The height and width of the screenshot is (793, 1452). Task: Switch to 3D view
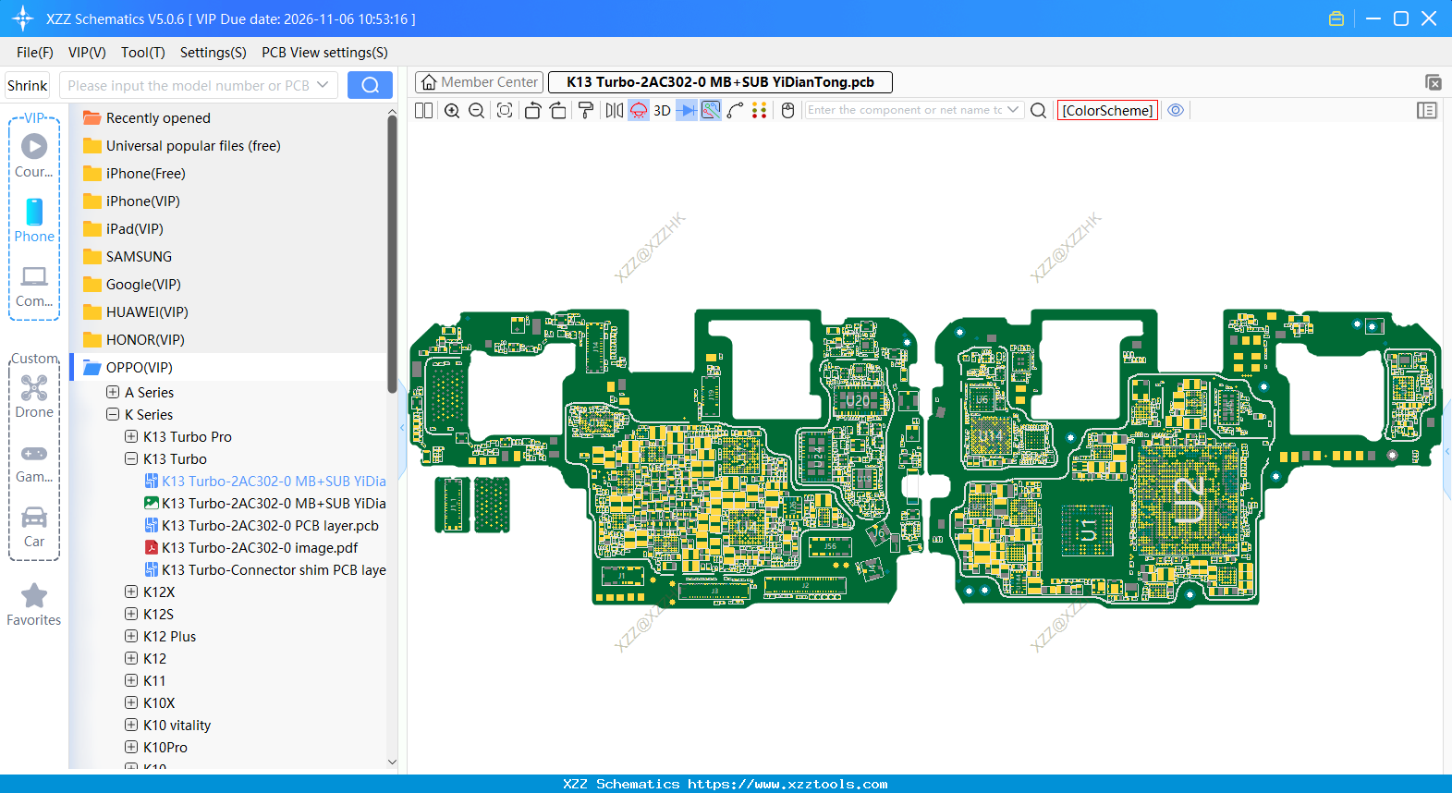coord(662,110)
